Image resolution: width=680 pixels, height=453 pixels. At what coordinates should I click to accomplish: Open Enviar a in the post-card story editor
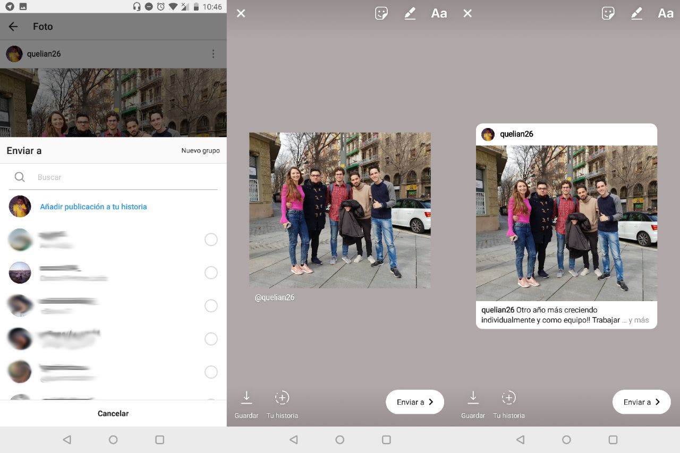[641, 402]
